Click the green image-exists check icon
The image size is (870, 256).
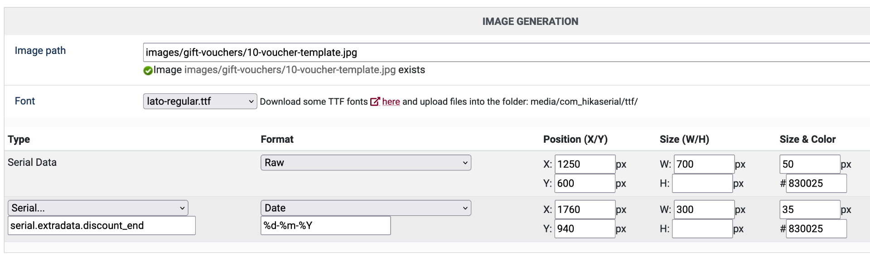[x=148, y=71]
